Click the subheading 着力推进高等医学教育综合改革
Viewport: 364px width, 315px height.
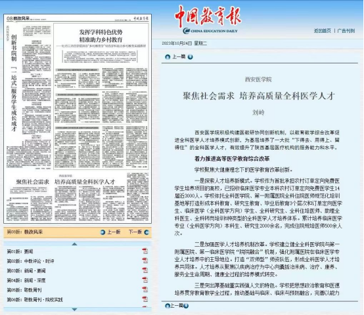(232, 159)
